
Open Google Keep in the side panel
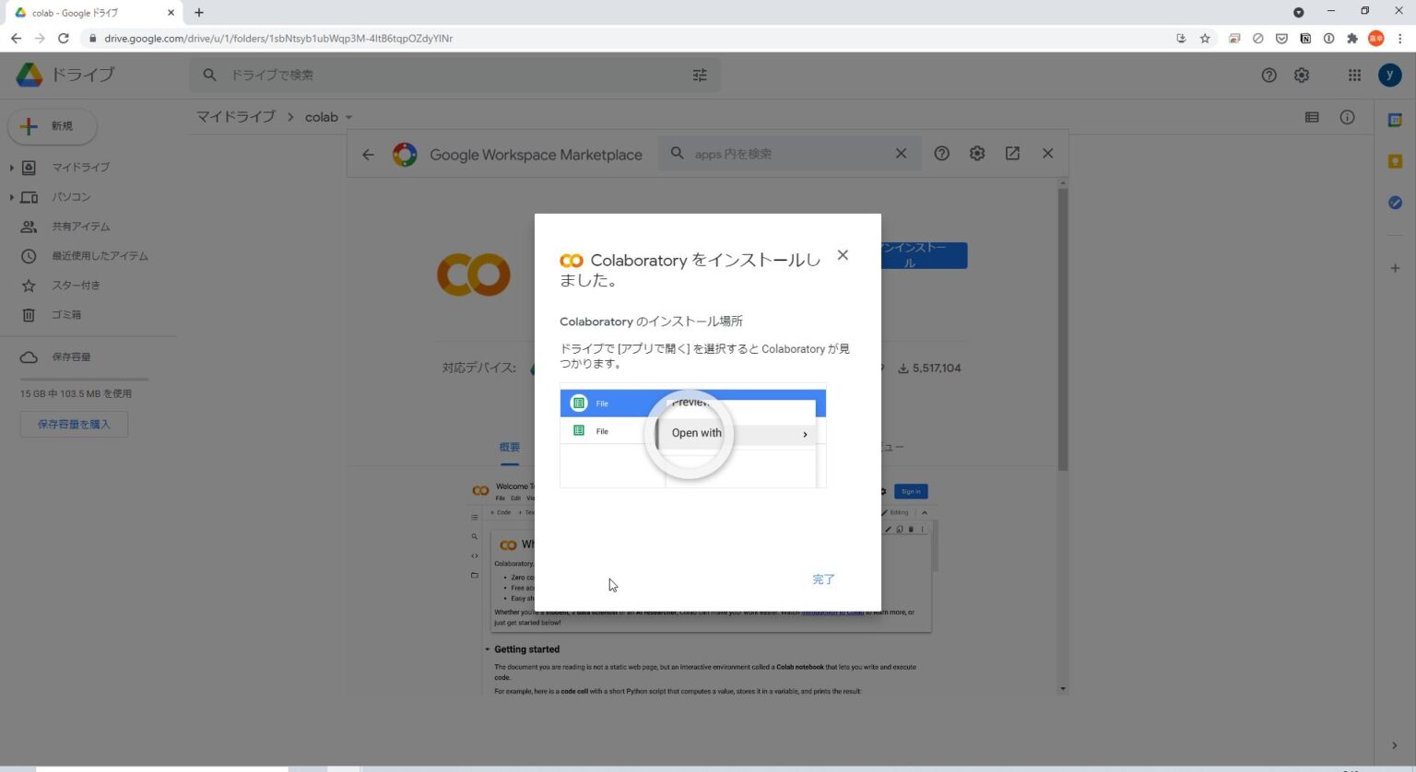[1395, 161]
